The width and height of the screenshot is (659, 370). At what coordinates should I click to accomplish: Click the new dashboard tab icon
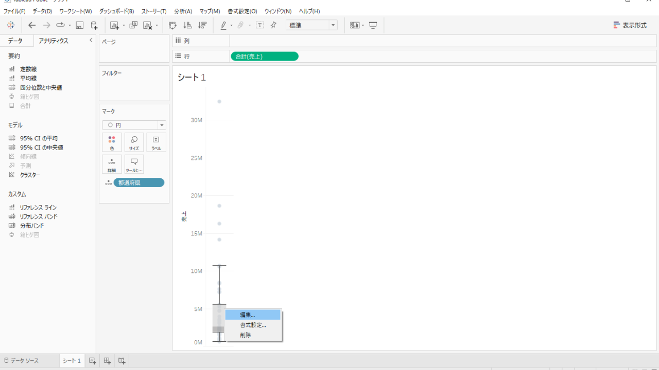[107, 361]
